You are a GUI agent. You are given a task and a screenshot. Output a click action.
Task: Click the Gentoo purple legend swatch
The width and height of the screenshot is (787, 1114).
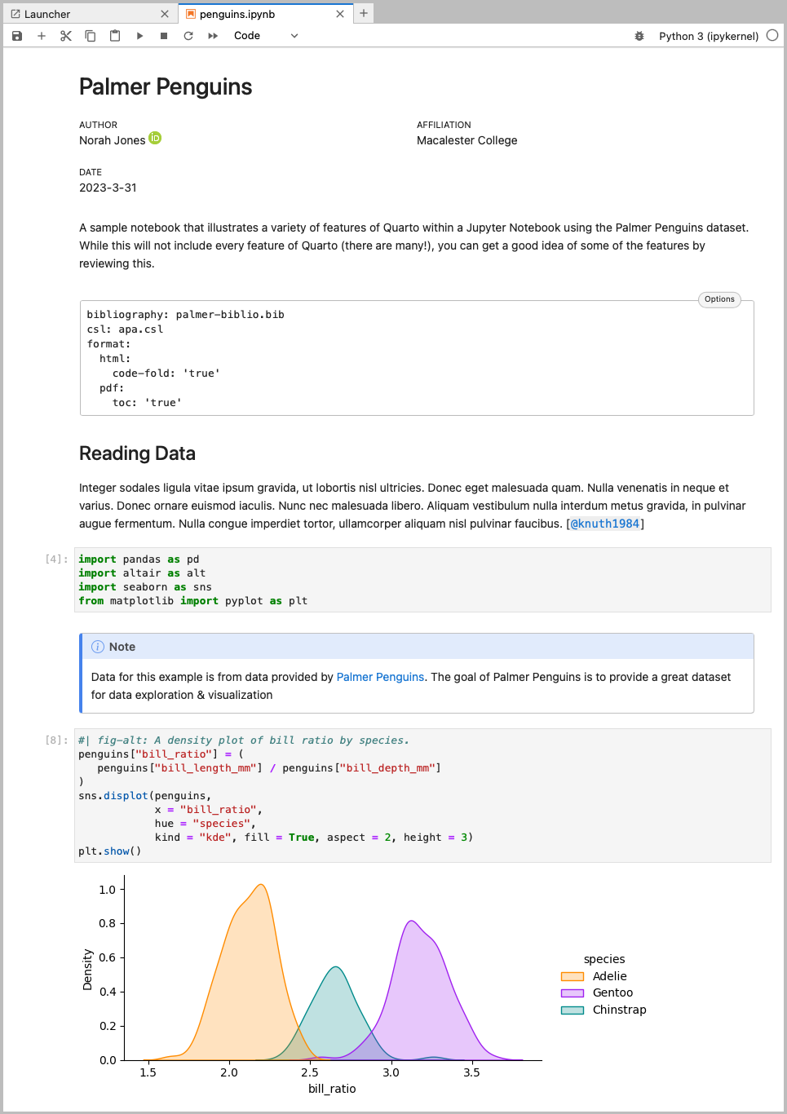pyautogui.click(x=573, y=993)
